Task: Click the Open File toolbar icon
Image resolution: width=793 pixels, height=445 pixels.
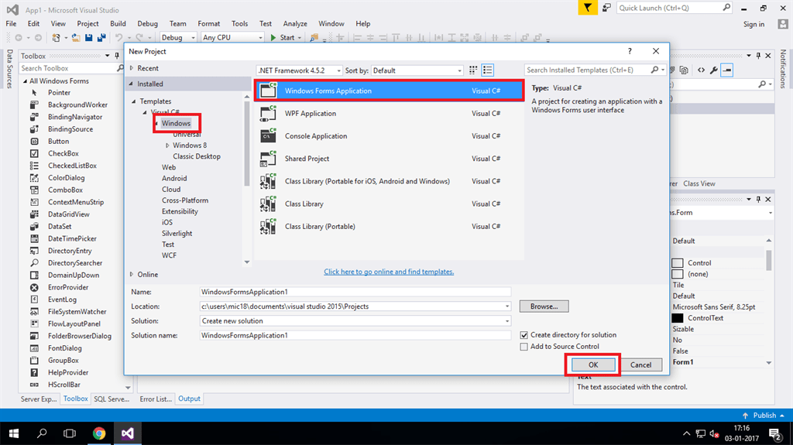Action: 76,37
